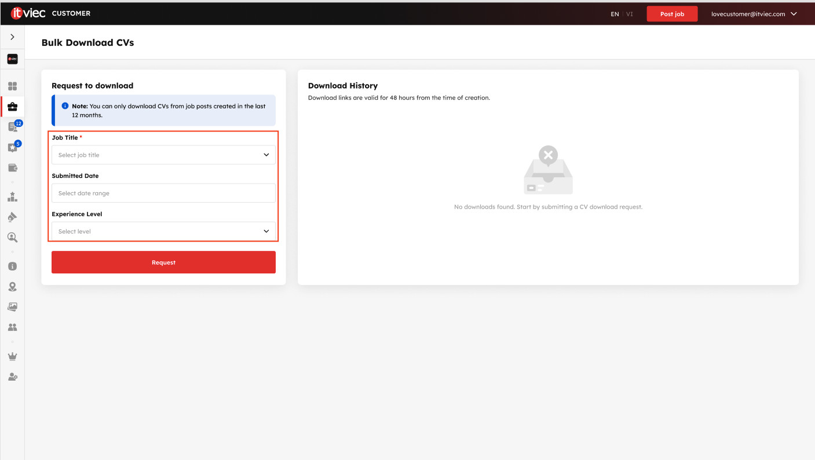Click the 'No downloads found' message

tap(548, 207)
